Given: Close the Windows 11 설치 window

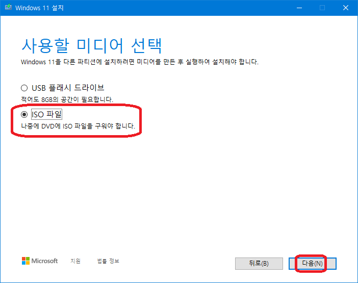Looking at the screenshot, I should [346, 8].
